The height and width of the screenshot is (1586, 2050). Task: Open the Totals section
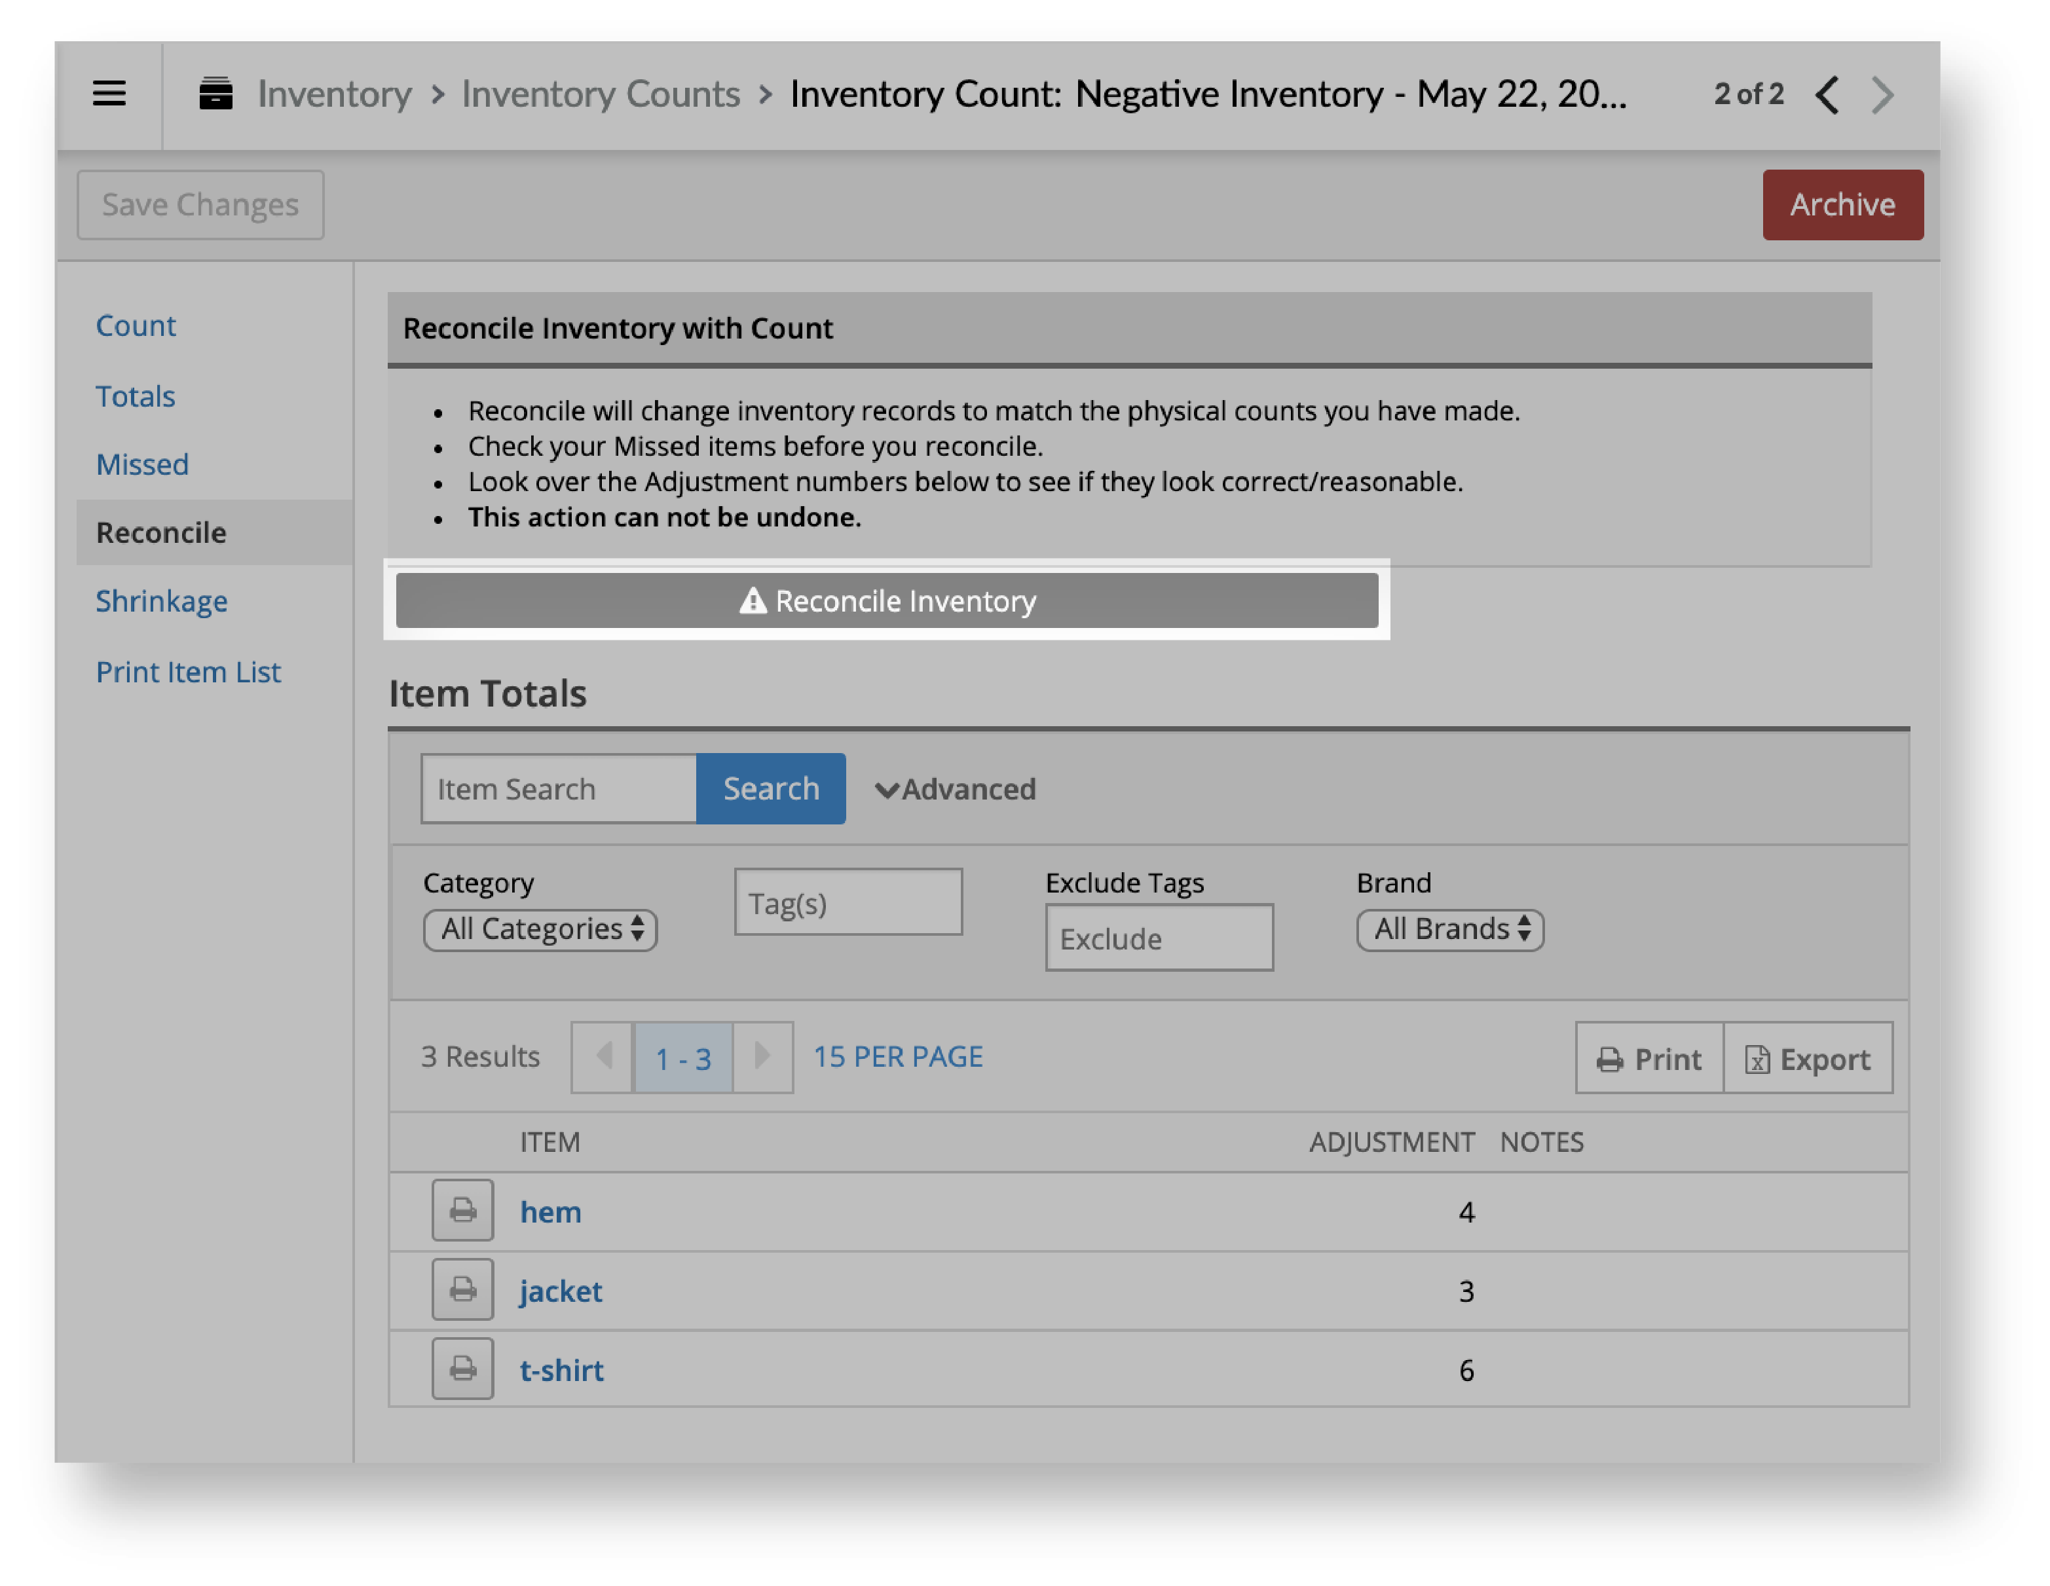pos(135,396)
